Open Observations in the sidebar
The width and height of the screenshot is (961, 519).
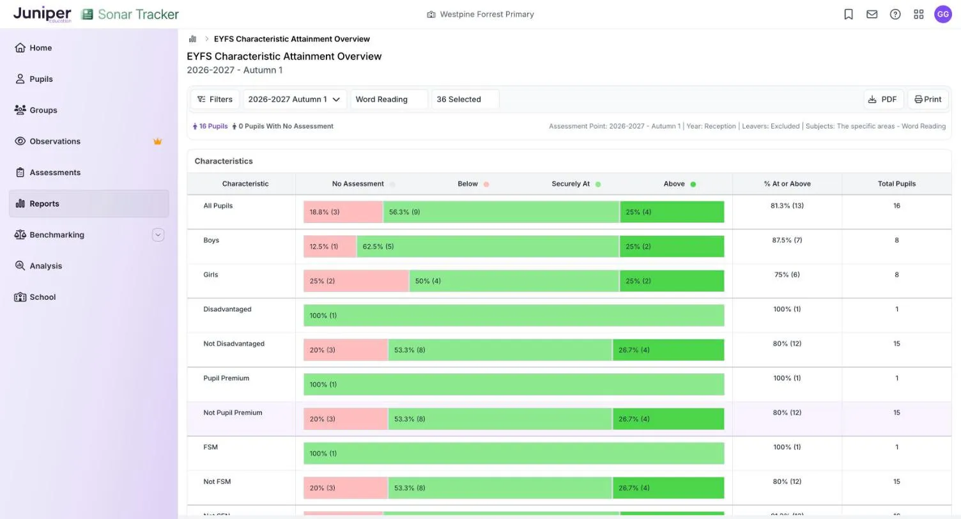(x=89, y=141)
